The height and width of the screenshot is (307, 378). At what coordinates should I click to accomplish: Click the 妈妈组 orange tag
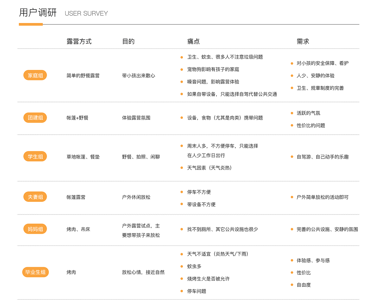point(35,229)
